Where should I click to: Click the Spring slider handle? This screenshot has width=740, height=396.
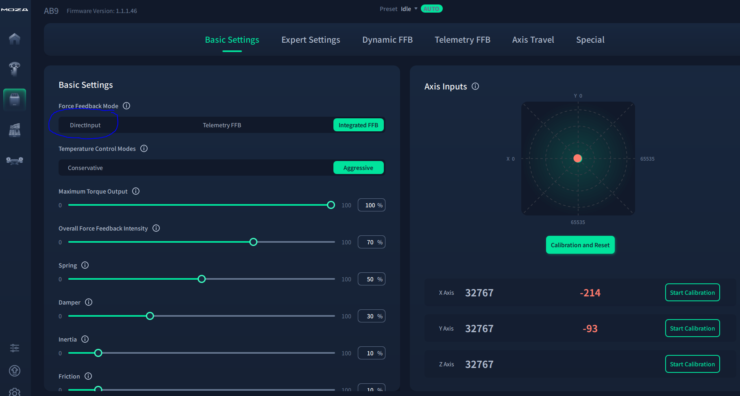[202, 279]
